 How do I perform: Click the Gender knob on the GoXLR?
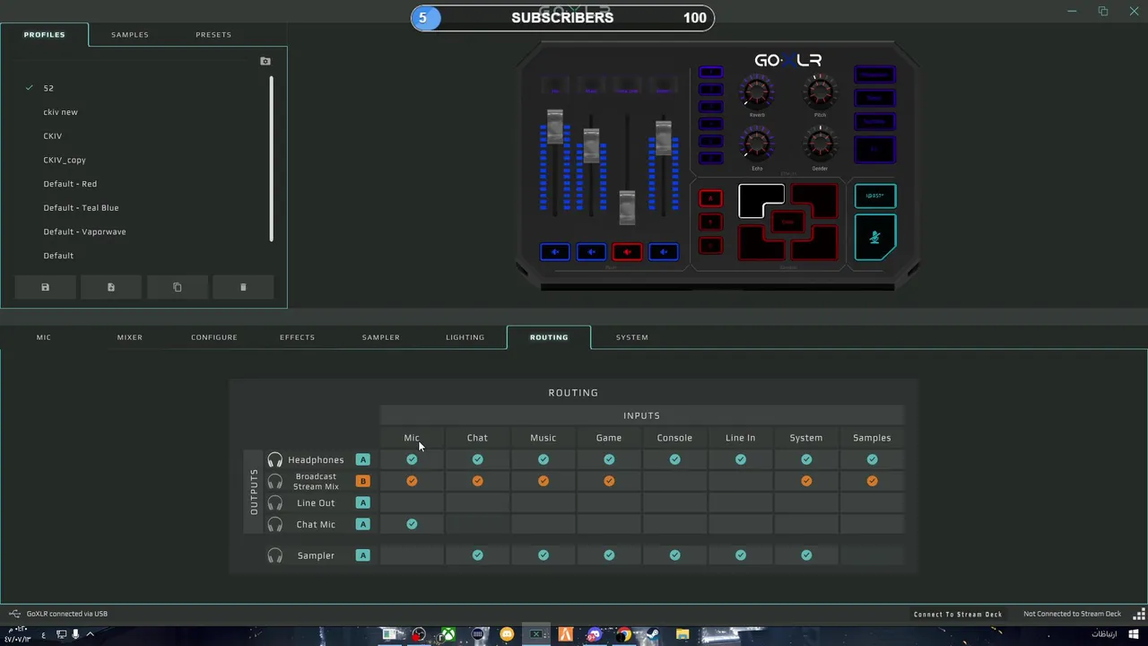[820, 144]
